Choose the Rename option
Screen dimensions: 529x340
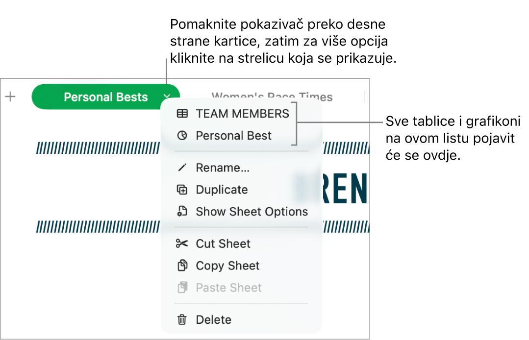pyautogui.click(x=223, y=167)
